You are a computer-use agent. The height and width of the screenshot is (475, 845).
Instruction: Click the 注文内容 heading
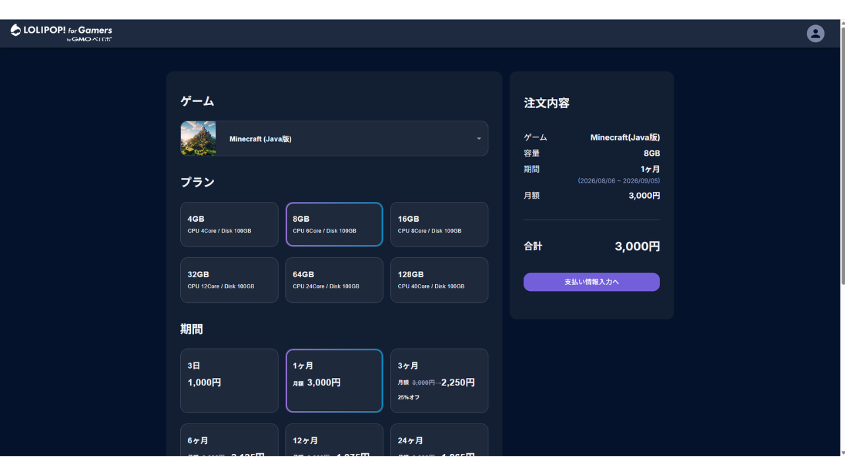pos(547,103)
